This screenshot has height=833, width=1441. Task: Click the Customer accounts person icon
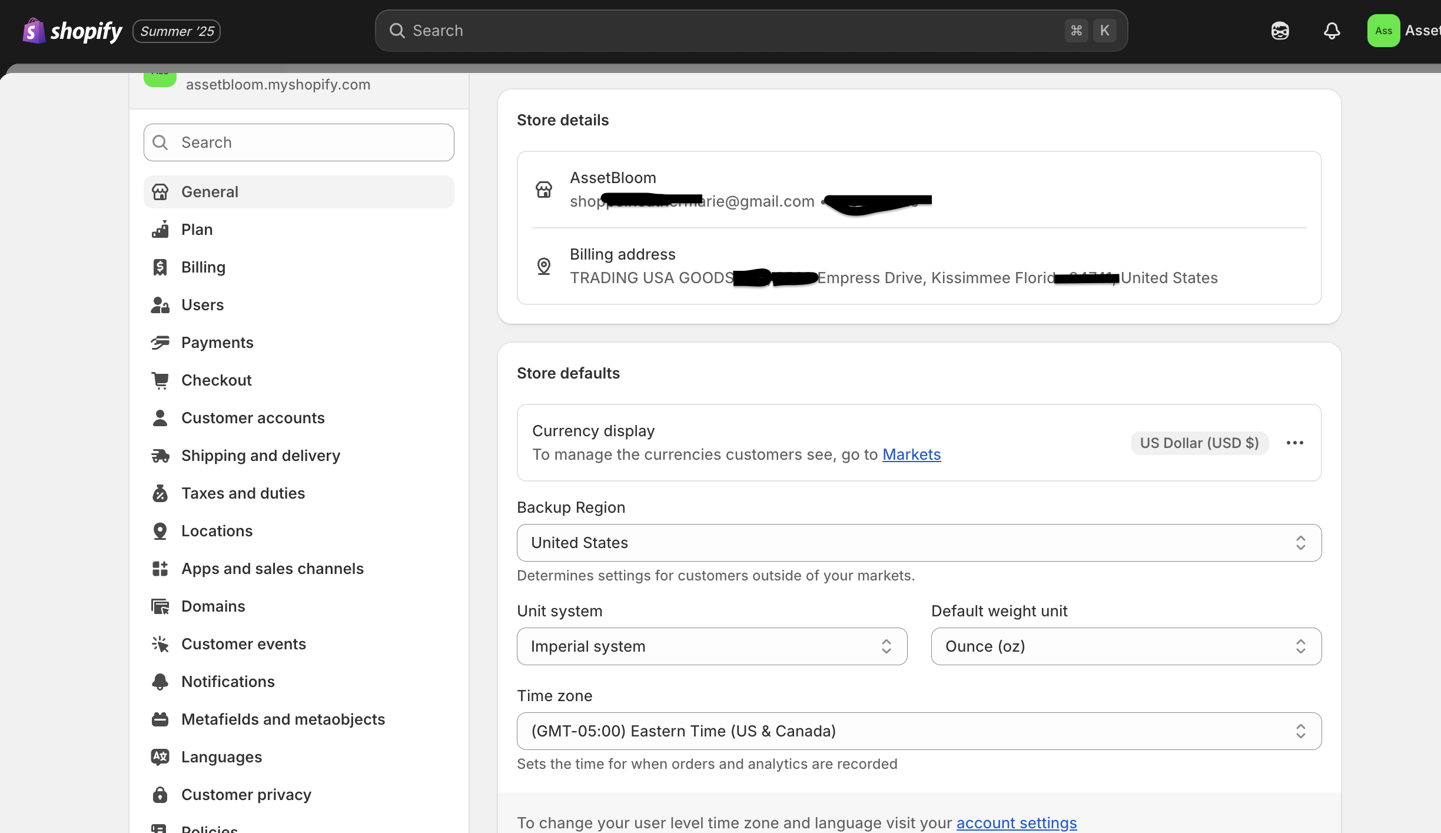pyautogui.click(x=160, y=418)
